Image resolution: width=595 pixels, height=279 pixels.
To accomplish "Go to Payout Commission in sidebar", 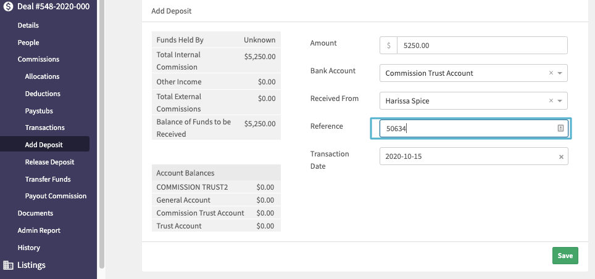I will click(x=56, y=196).
